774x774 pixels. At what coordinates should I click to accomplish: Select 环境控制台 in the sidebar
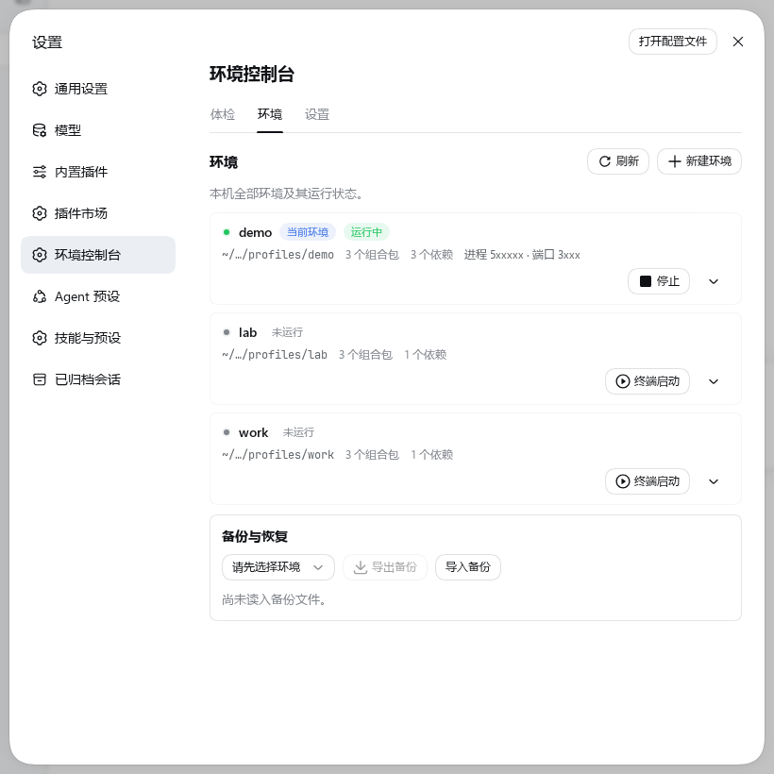click(x=98, y=255)
